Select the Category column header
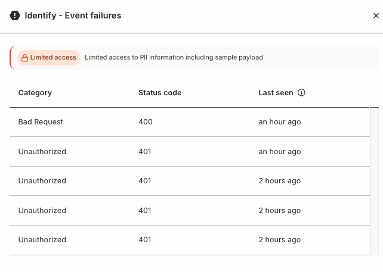Viewport: 383px width, 272px height. (x=35, y=93)
